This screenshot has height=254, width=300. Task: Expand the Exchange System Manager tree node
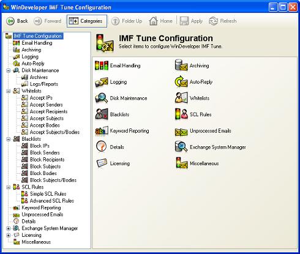9,228
